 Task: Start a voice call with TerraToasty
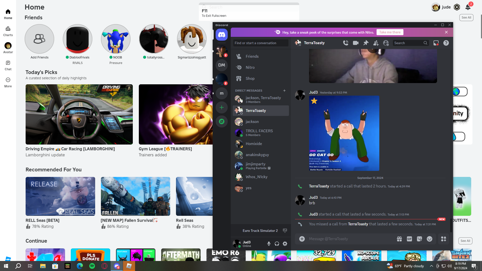pyautogui.click(x=346, y=43)
